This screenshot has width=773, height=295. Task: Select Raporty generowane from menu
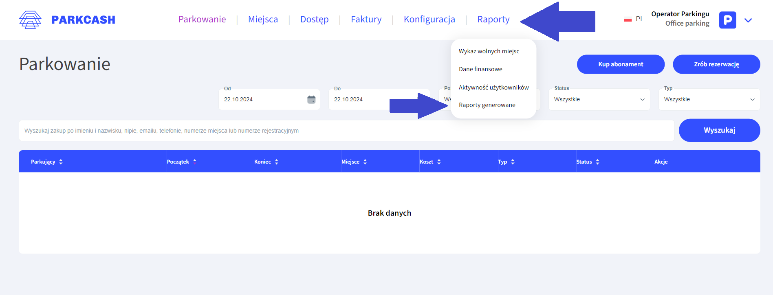[487, 105]
